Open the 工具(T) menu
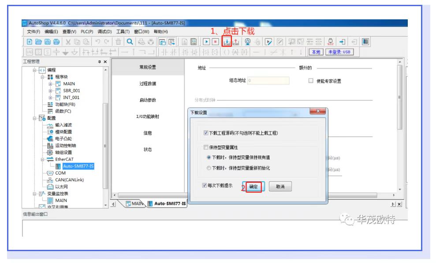 [123, 32]
